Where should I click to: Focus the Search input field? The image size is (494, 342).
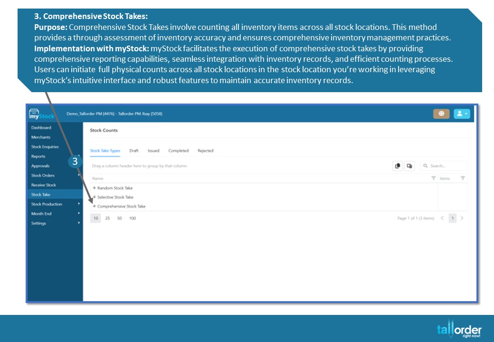coord(444,166)
